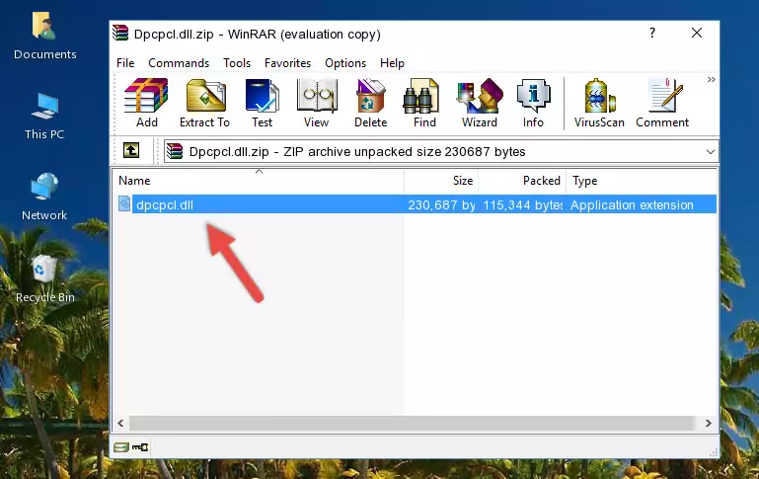759x479 pixels.
Task: Open the Tools menu
Action: [237, 63]
